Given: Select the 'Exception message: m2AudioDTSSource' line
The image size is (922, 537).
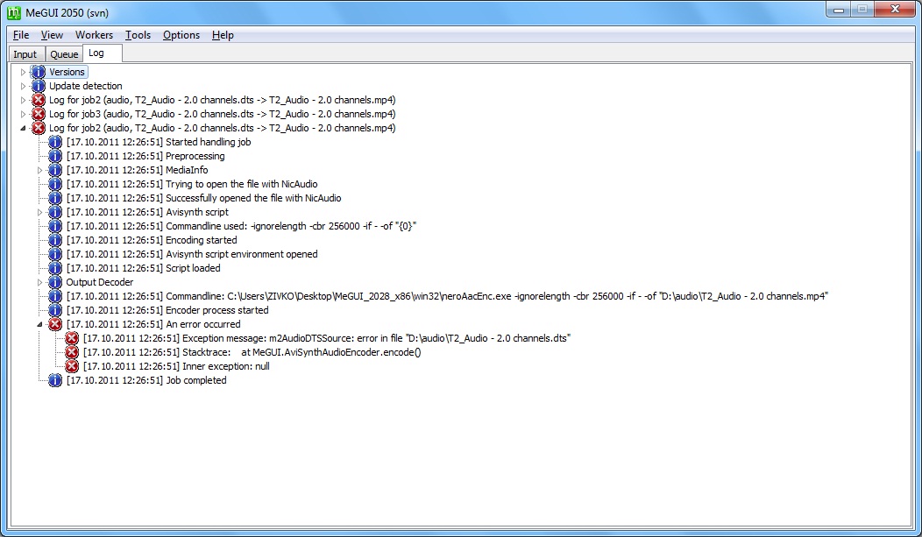Looking at the screenshot, I should [327, 338].
